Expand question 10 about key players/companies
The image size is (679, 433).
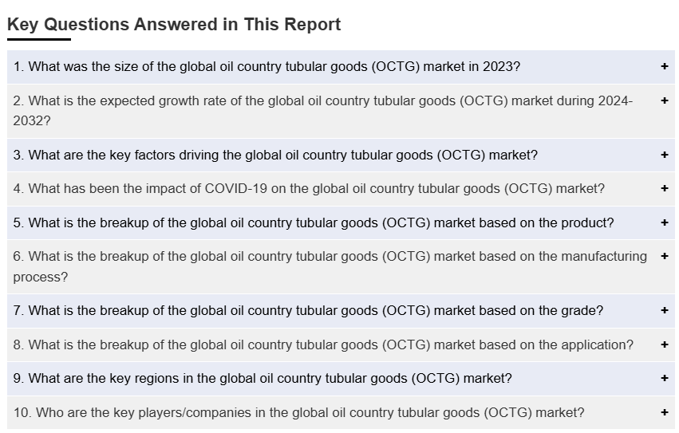click(298, 413)
